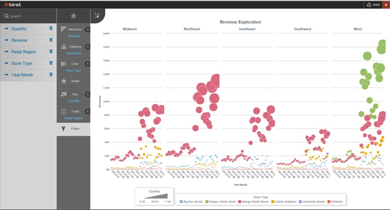Click the reset button

(x=374, y=5)
